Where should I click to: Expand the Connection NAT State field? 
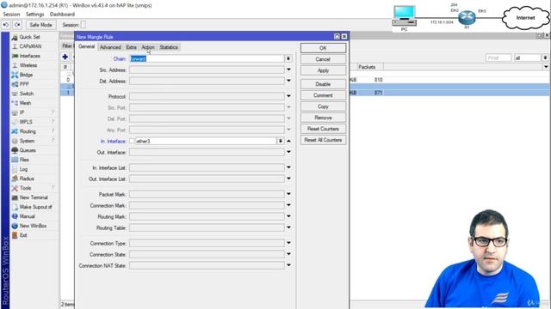288,265
